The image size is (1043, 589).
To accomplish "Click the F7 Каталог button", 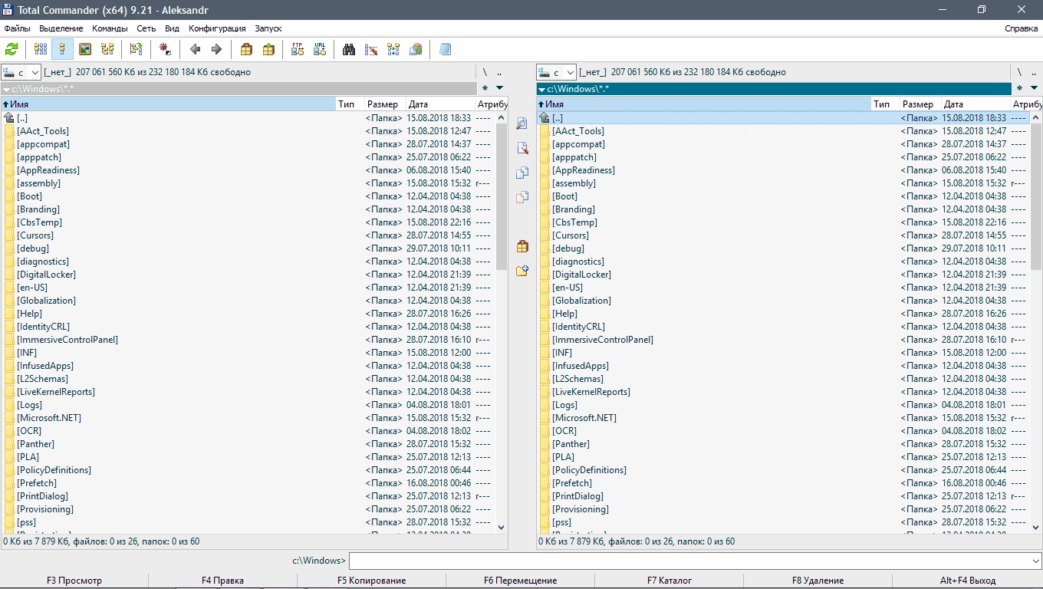I will (x=669, y=581).
